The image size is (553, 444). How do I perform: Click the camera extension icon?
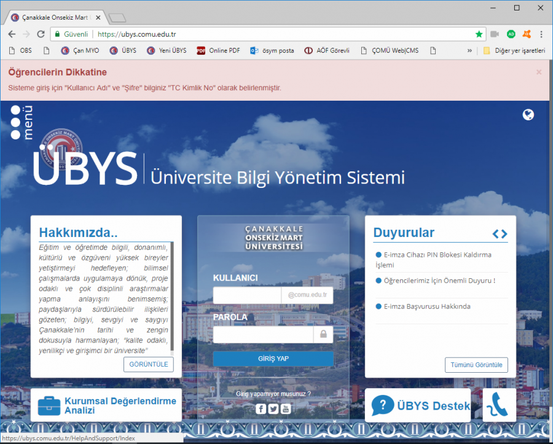pyautogui.click(x=495, y=34)
